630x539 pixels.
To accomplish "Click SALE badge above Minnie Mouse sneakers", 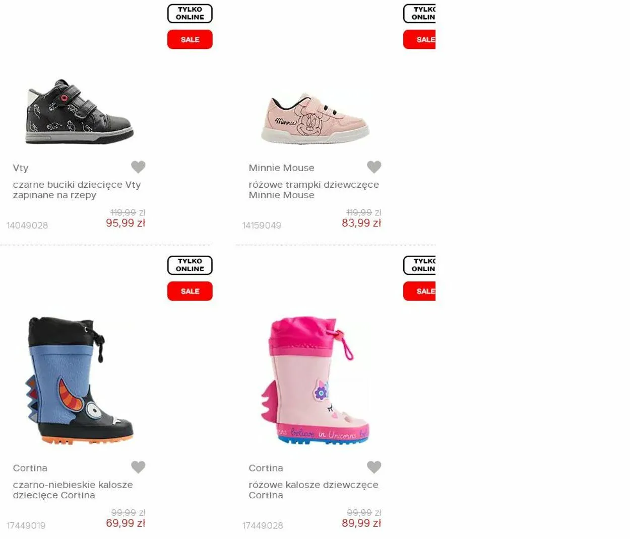I will pyautogui.click(x=419, y=39).
